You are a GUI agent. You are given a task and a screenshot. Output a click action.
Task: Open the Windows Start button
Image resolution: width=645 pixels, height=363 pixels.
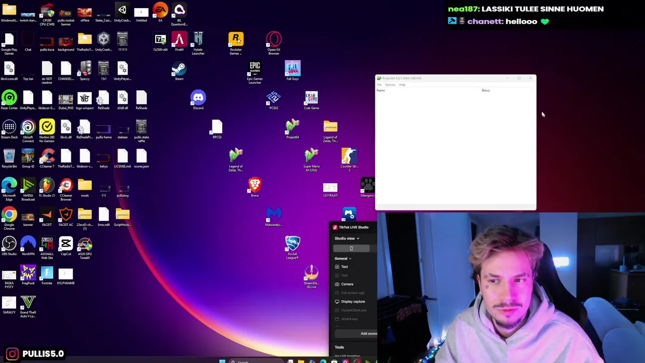[222, 361]
